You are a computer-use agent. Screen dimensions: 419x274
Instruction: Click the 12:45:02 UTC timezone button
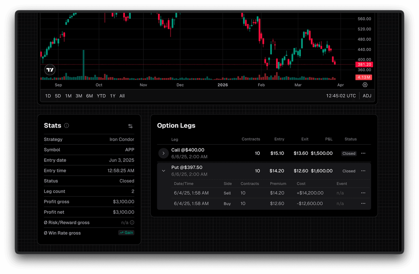(341, 96)
